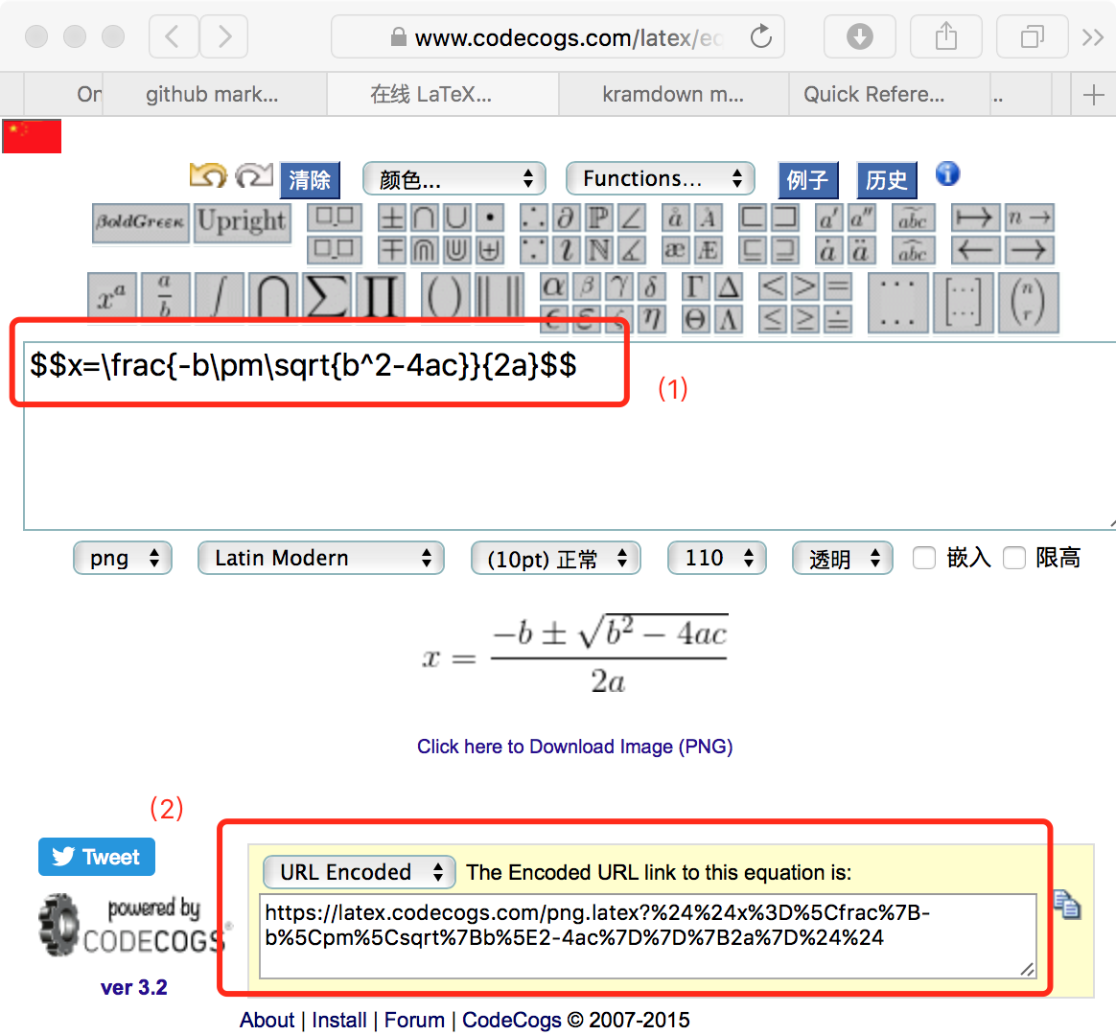Viewport: 1116px width, 1035px height.
Task: Open the Functions... dropdown
Action: (x=660, y=178)
